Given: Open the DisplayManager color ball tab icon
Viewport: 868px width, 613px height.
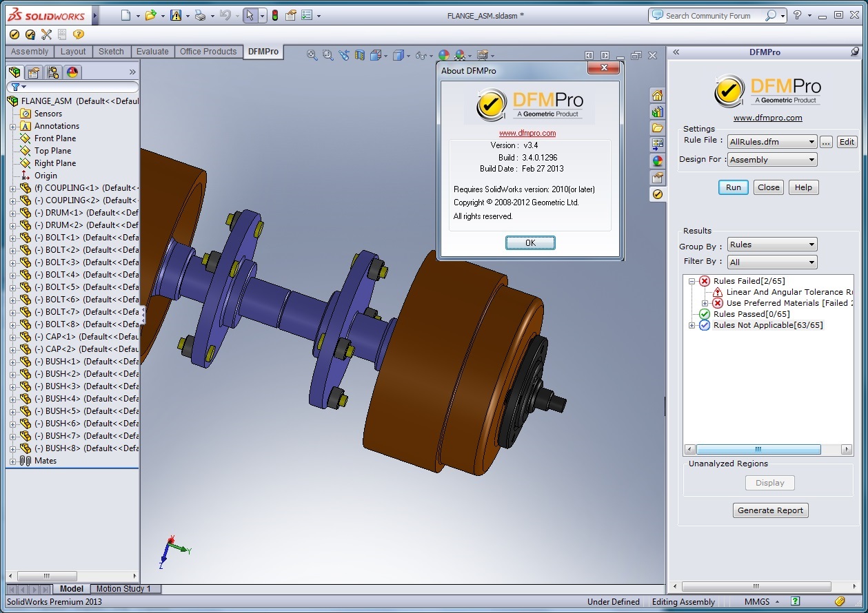Looking at the screenshot, I should point(72,72).
